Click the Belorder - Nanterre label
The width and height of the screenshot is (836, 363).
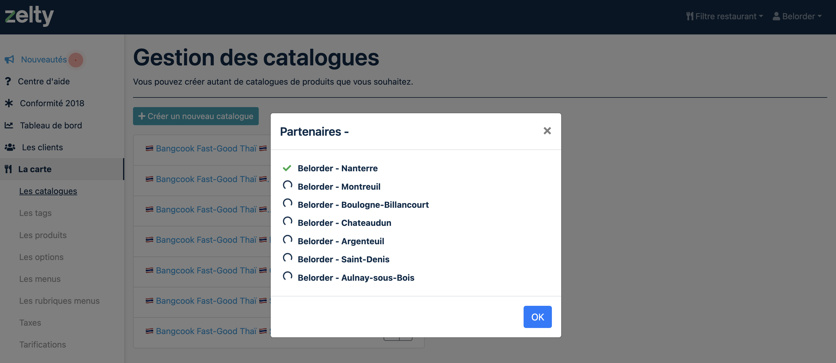pos(337,168)
